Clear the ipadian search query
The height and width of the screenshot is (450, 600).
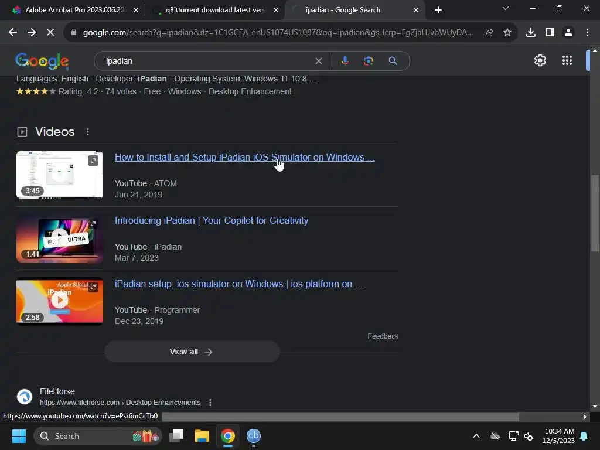tap(318, 61)
